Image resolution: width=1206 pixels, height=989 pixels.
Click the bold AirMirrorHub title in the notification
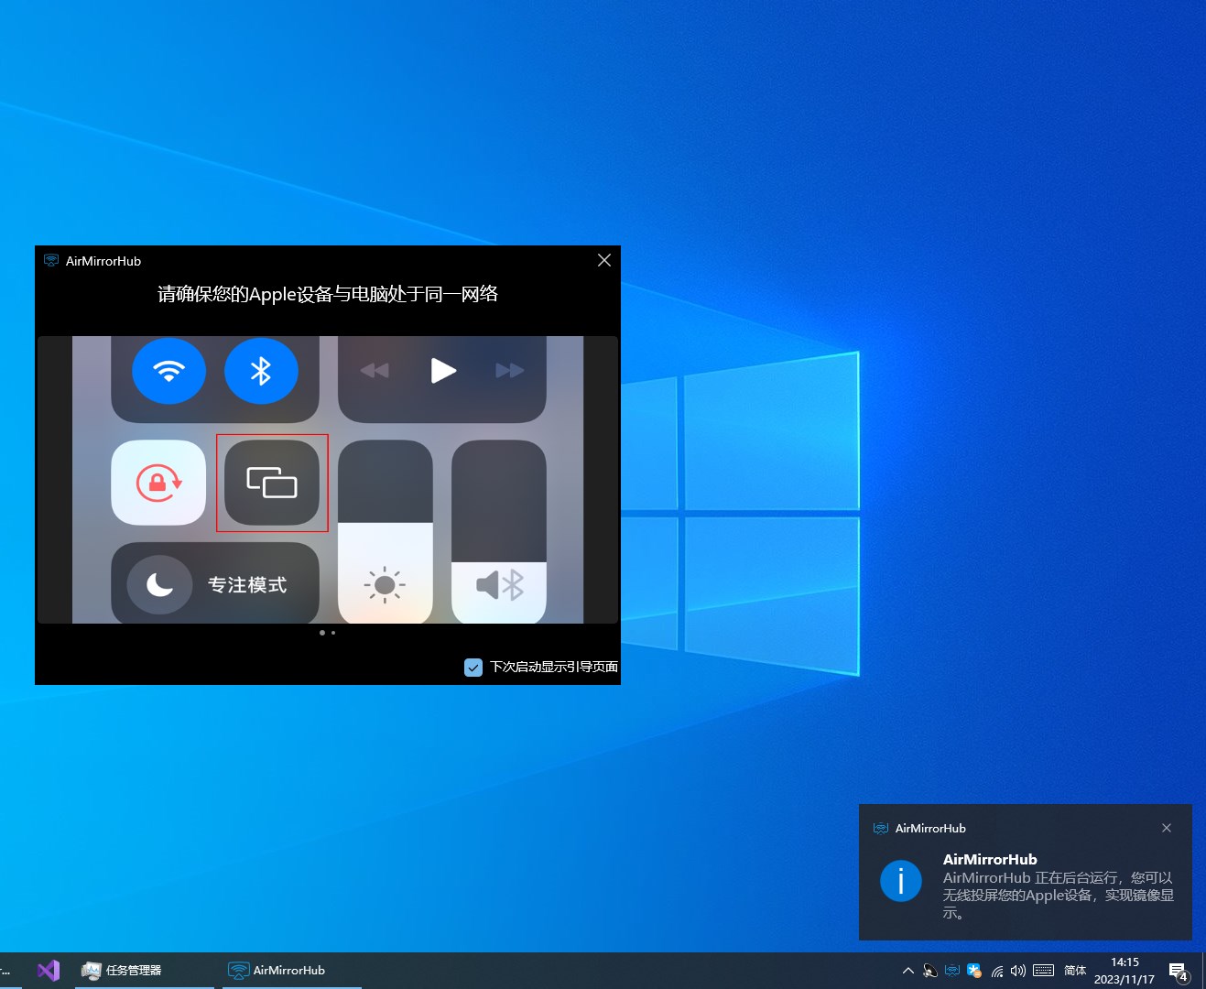click(x=990, y=859)
